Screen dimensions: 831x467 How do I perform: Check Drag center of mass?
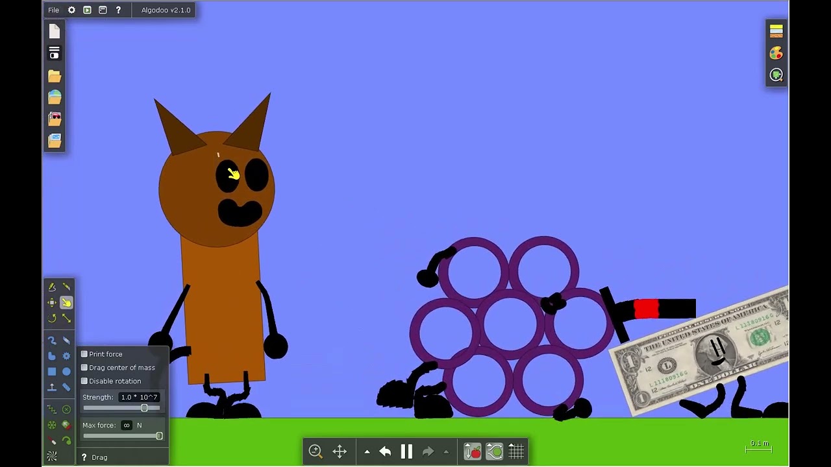[x=84, y=368]
